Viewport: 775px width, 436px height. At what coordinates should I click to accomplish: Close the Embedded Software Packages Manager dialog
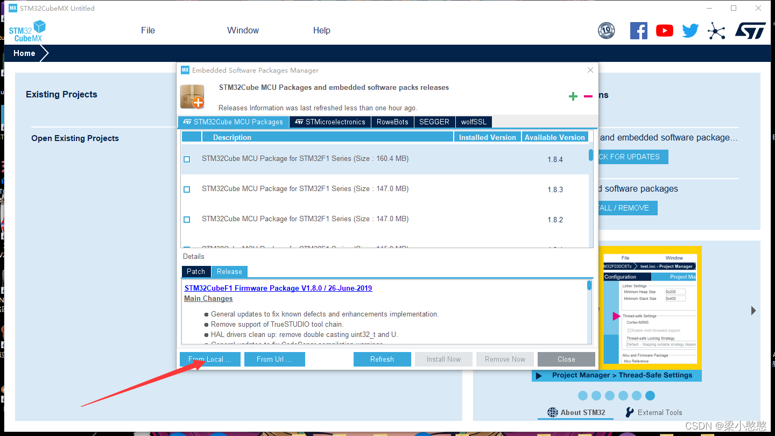click(590, 70)
